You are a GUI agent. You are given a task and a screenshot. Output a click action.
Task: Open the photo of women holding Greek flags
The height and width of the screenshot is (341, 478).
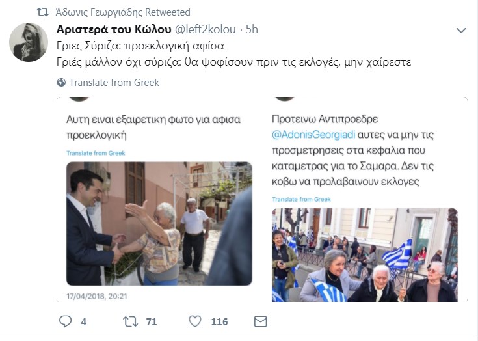365,255
